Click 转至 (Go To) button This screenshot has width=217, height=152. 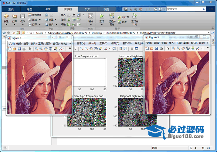pos(49,20)
